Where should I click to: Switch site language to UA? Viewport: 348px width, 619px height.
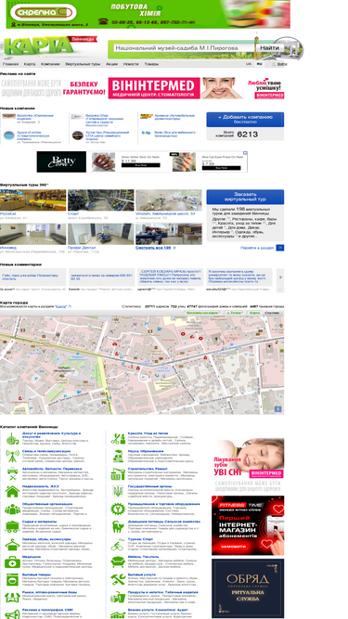point(249,63)
